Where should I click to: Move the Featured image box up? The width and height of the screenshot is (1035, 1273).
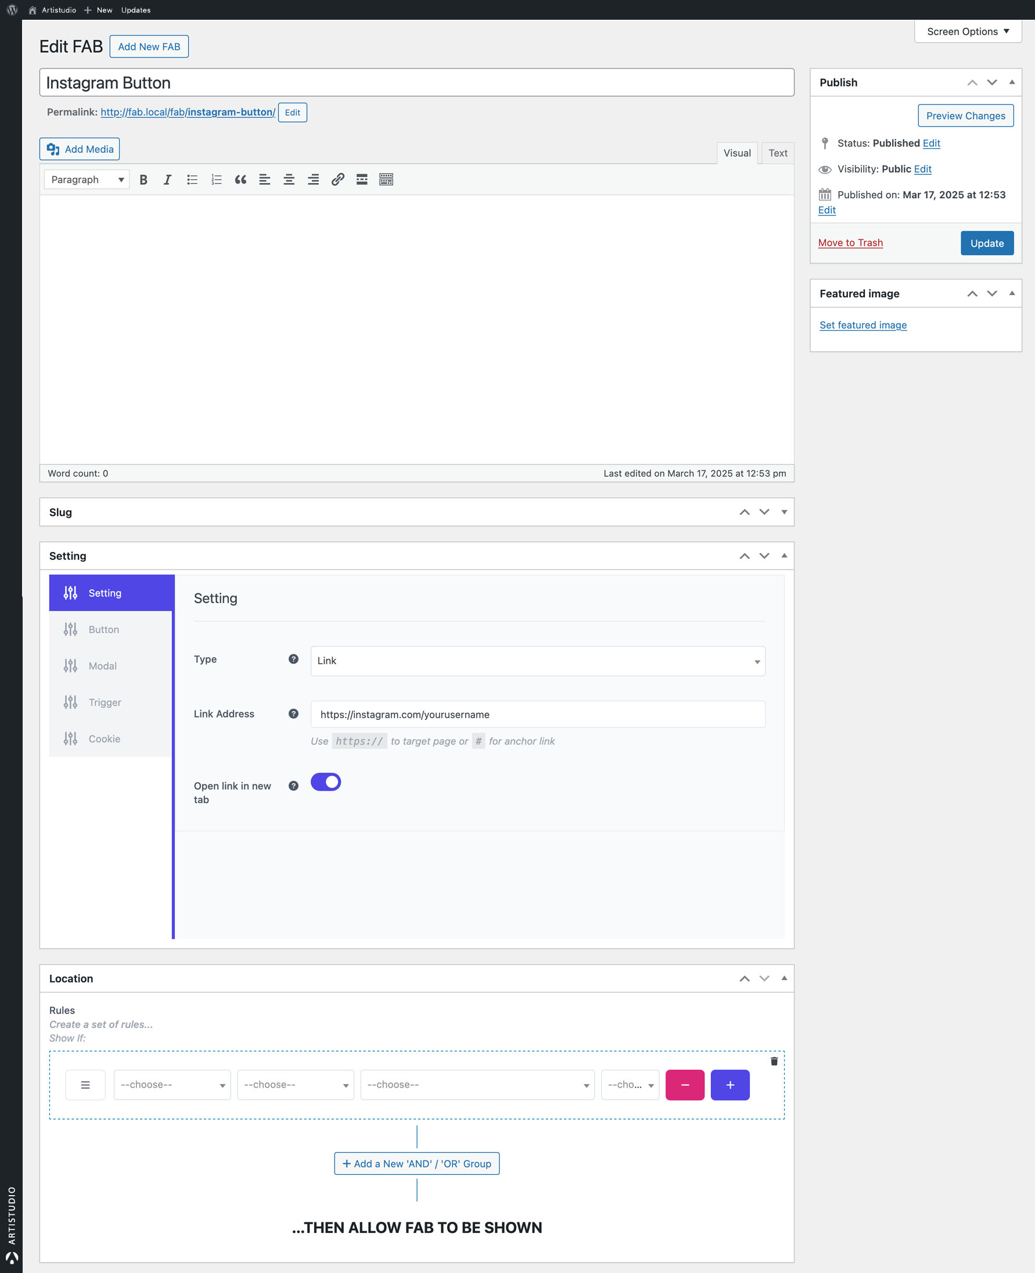point(972,293)
